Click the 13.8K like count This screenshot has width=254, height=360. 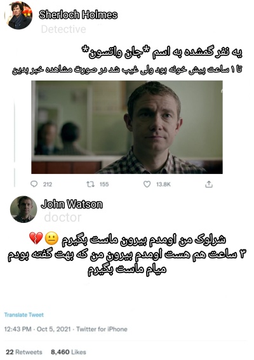click(164, 184)
